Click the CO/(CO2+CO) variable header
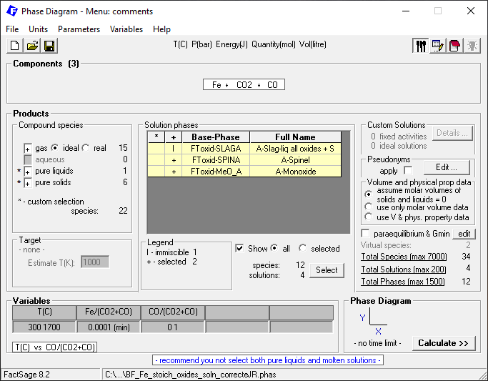 tap(173, 312)
